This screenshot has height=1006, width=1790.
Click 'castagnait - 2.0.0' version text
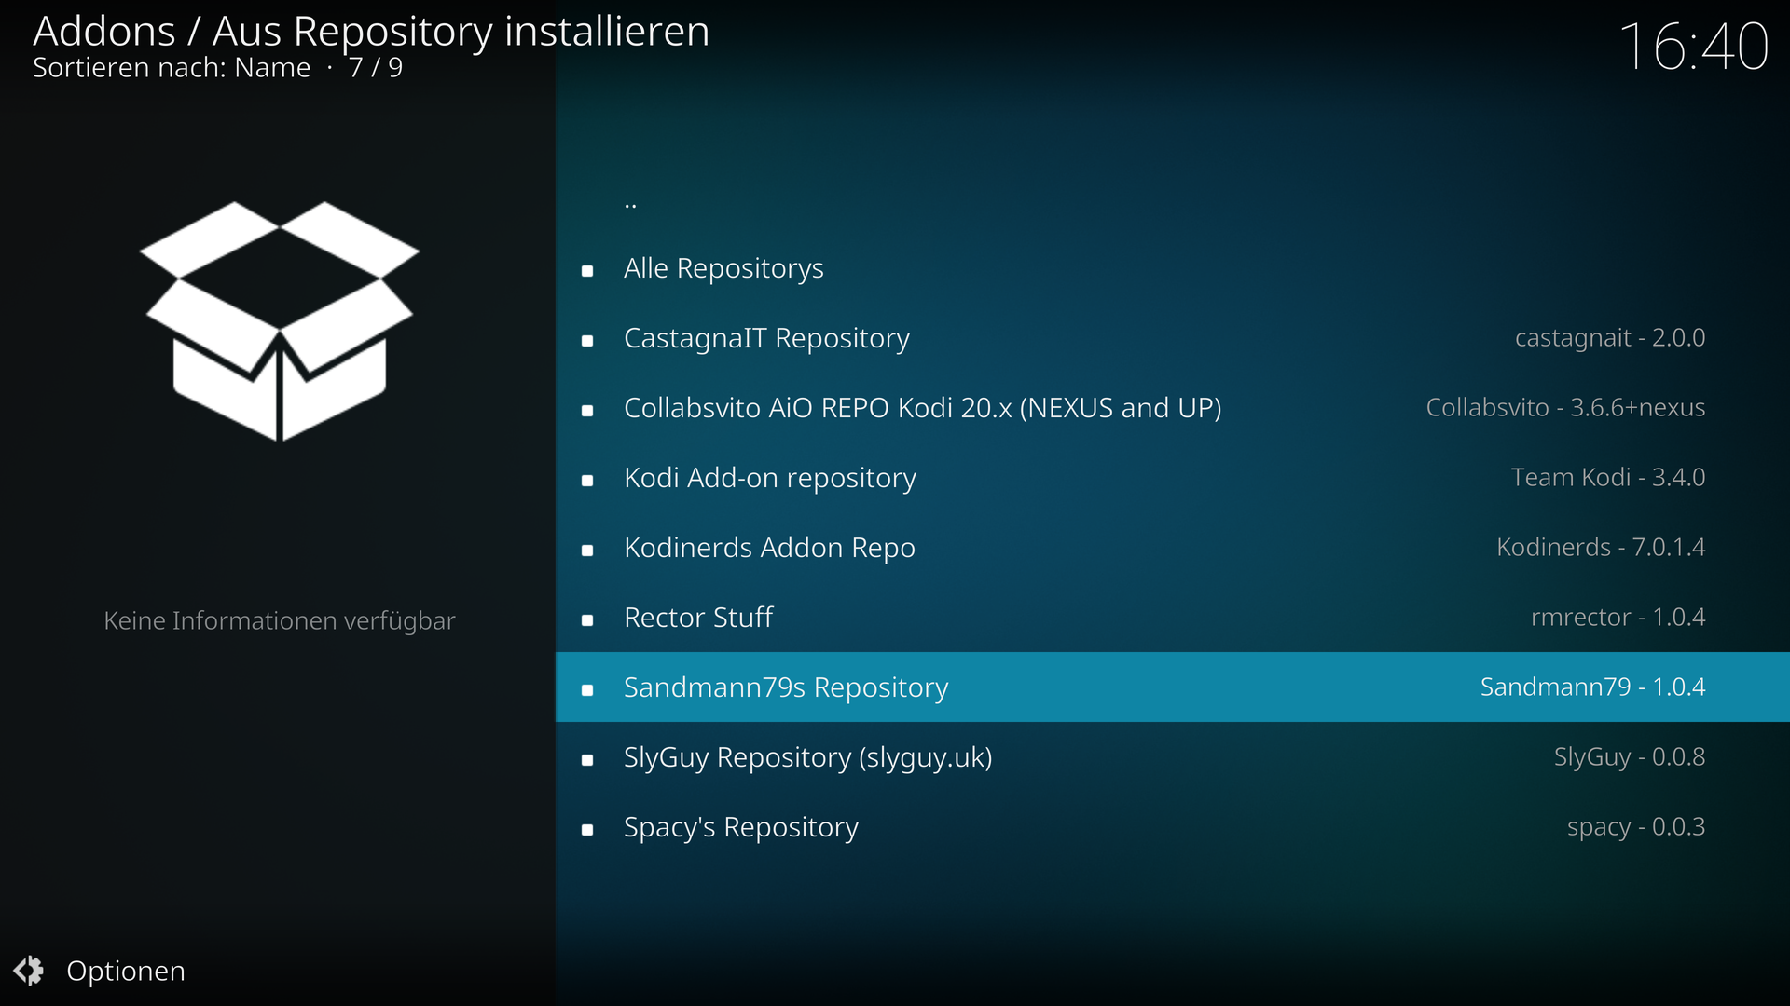[x=1610, y=338]
